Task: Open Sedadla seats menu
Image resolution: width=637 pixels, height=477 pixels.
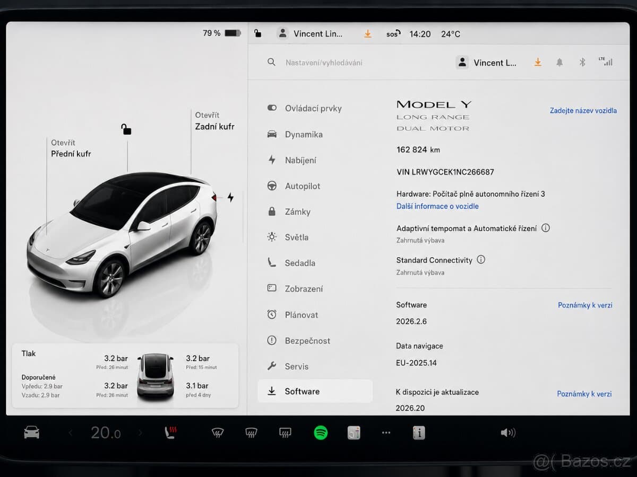Action: point(315,263)
